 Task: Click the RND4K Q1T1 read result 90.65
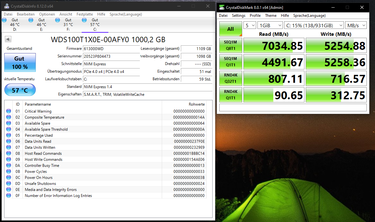274,95
